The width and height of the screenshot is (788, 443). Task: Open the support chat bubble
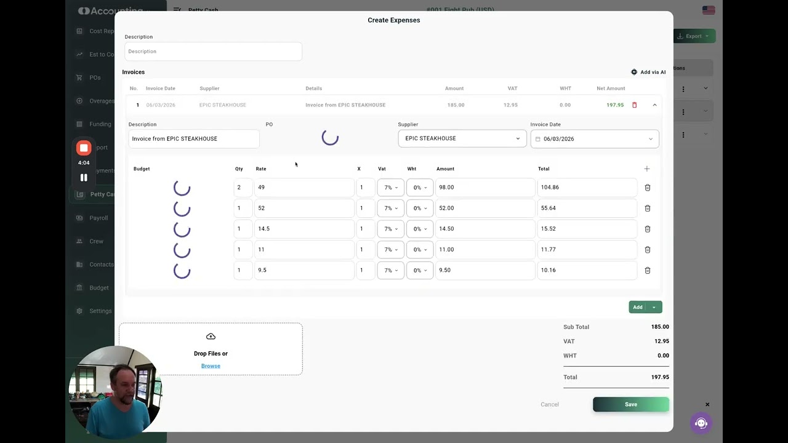pos(701,423)
